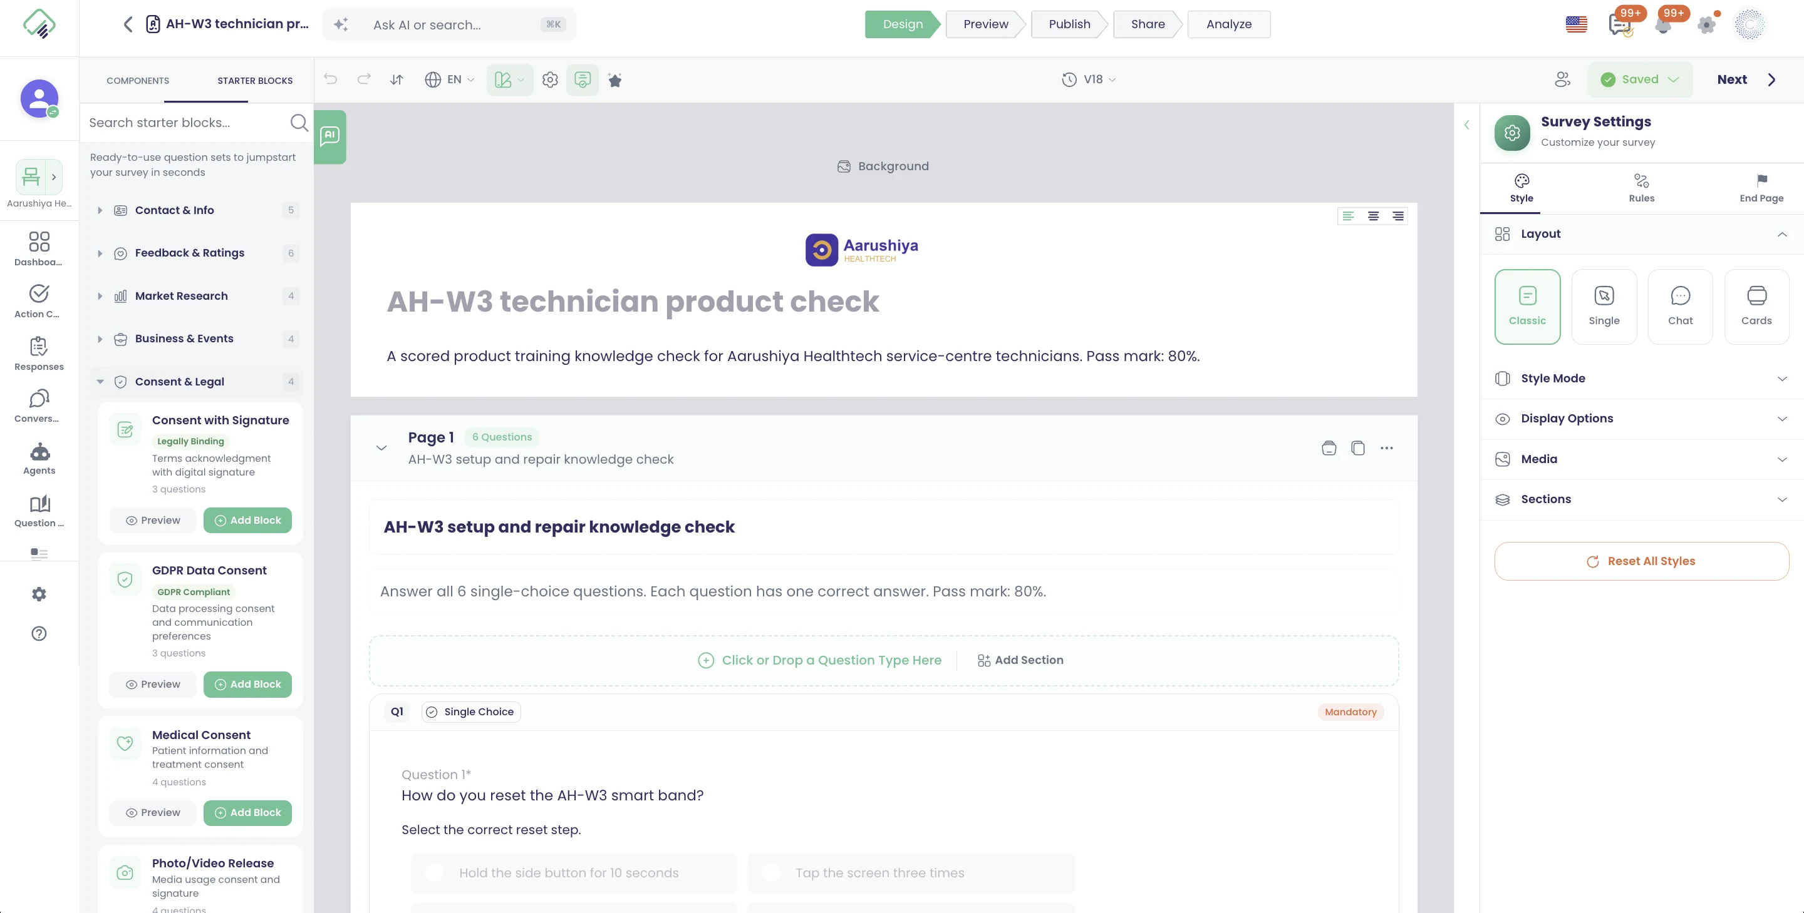Open the version history clock icon
The image size is (1804, 913).
point(1069,79)
